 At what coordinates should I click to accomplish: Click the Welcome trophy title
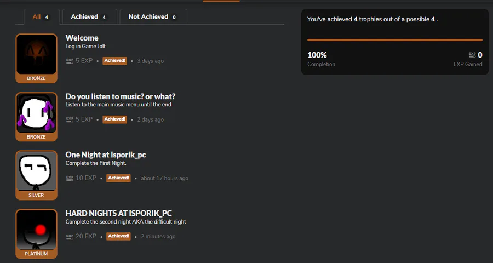tap(82, 38)
